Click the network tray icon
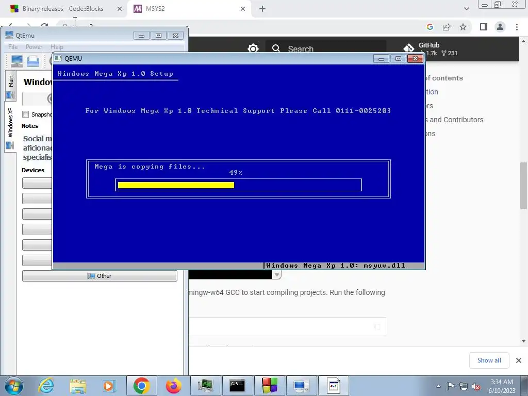Image resolution: width=528 pixels, height=396 pixels. [464, 386]
